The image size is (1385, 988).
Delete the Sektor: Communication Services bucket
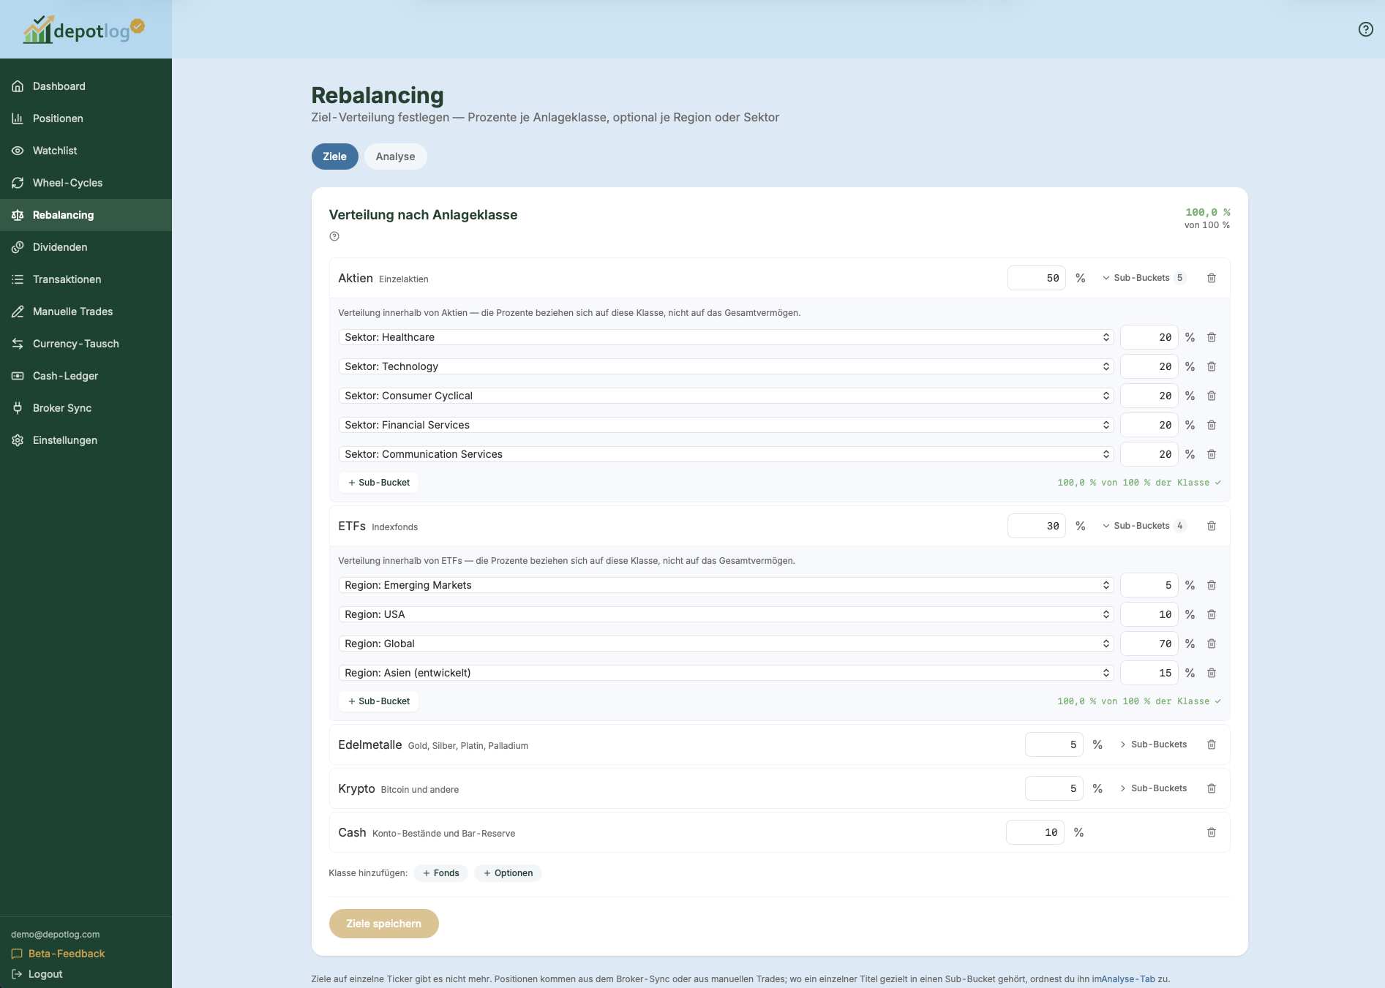1212,454
